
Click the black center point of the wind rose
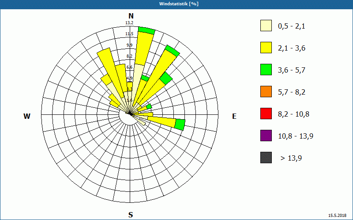point(130,114)
